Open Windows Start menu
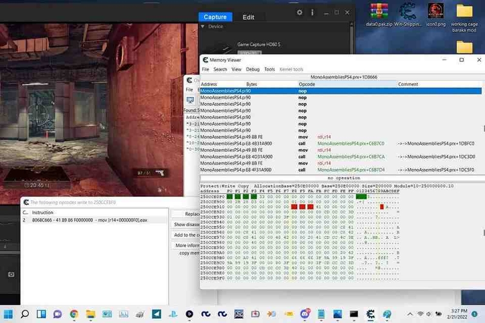Screen dimensions: 485x323 click(x=8, y=315)
